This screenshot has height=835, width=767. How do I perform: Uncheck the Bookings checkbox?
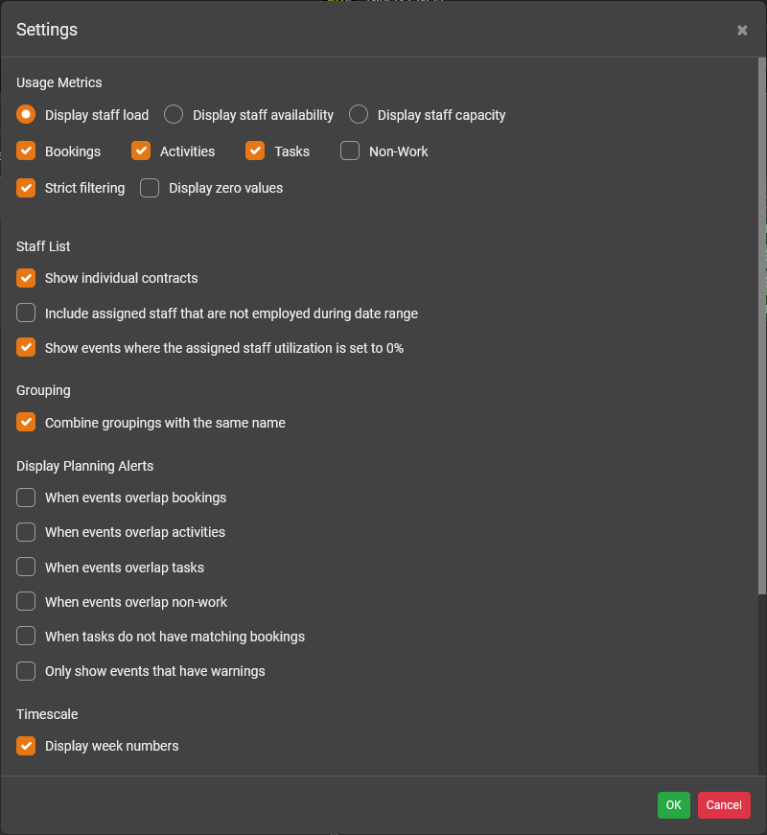[26, 151]
